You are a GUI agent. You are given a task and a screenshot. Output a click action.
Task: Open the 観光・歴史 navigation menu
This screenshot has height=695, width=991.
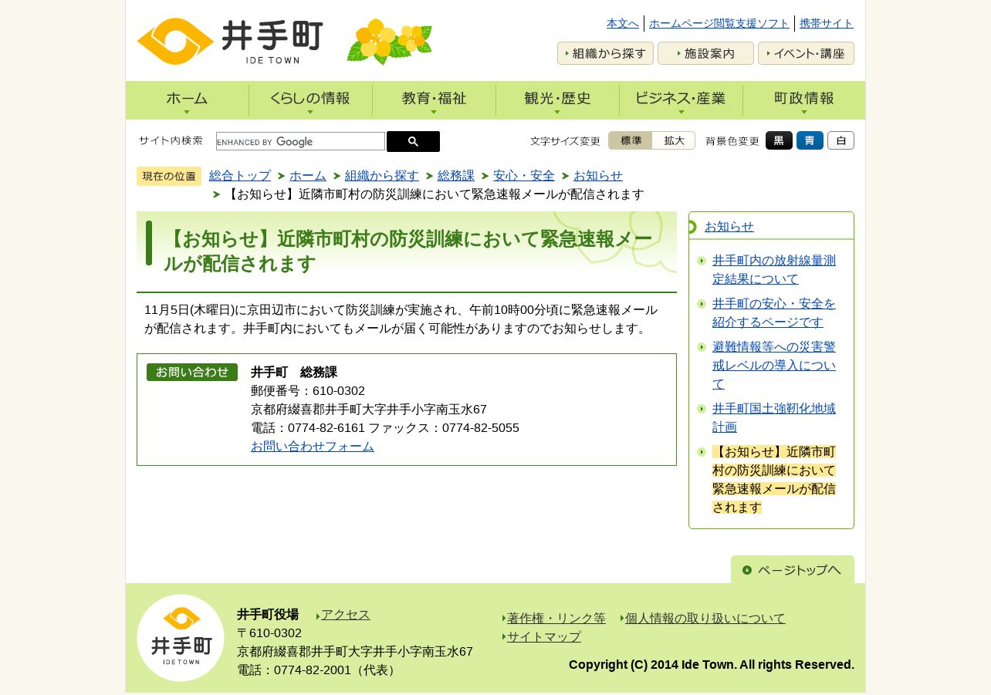(x=557, y=100)
